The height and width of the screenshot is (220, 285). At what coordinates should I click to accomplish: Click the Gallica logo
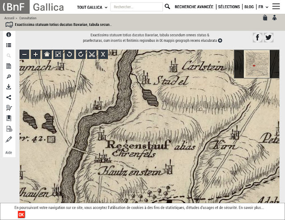[x=49, y=7]
